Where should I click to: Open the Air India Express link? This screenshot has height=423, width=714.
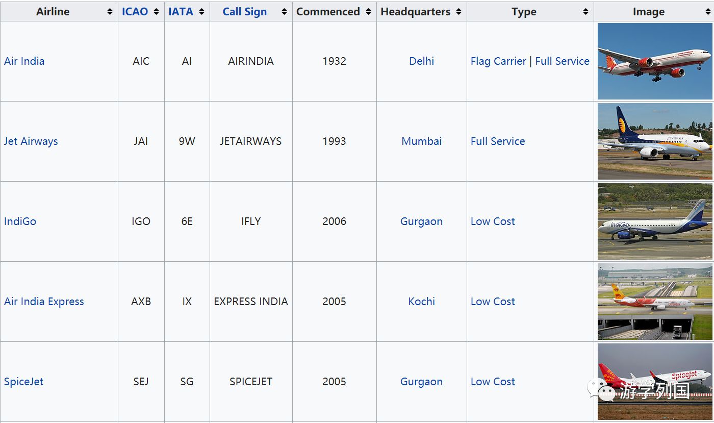(44, 302)
